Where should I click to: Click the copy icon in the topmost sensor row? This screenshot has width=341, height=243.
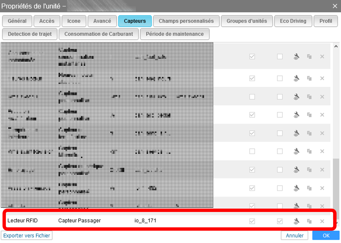click(309, 56)
